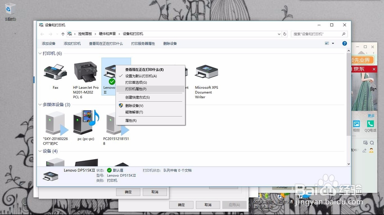The width and height of the screenshot is (384, 215).
Task: Click the scroll down arrow of device list
Action: (x=349, y=164)
